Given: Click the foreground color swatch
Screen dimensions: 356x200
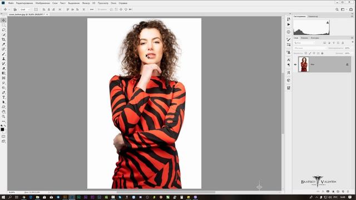Looking at the screenshot, I should click(2, 129).
